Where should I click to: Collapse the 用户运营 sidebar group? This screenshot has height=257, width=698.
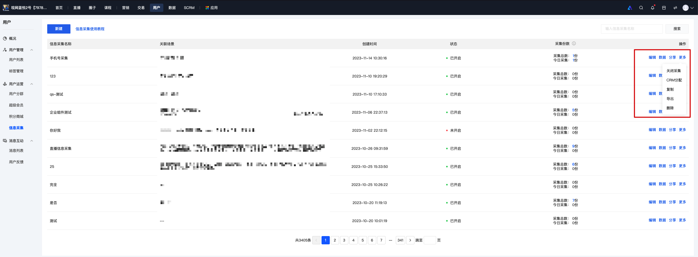coord(32,84)
